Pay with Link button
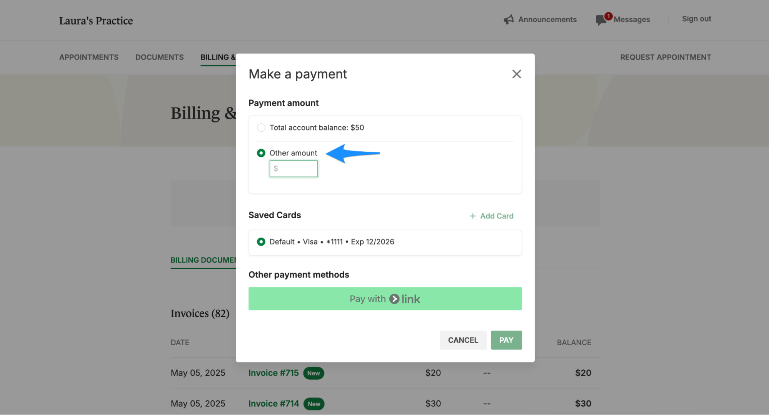This screenshot has width=769, height=415. (x=385, y=299)
